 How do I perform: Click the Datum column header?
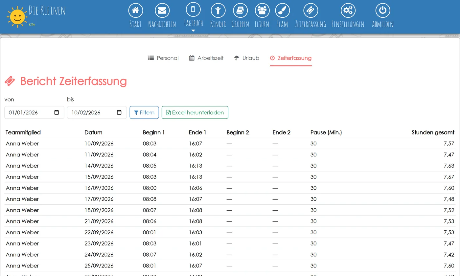93,132
